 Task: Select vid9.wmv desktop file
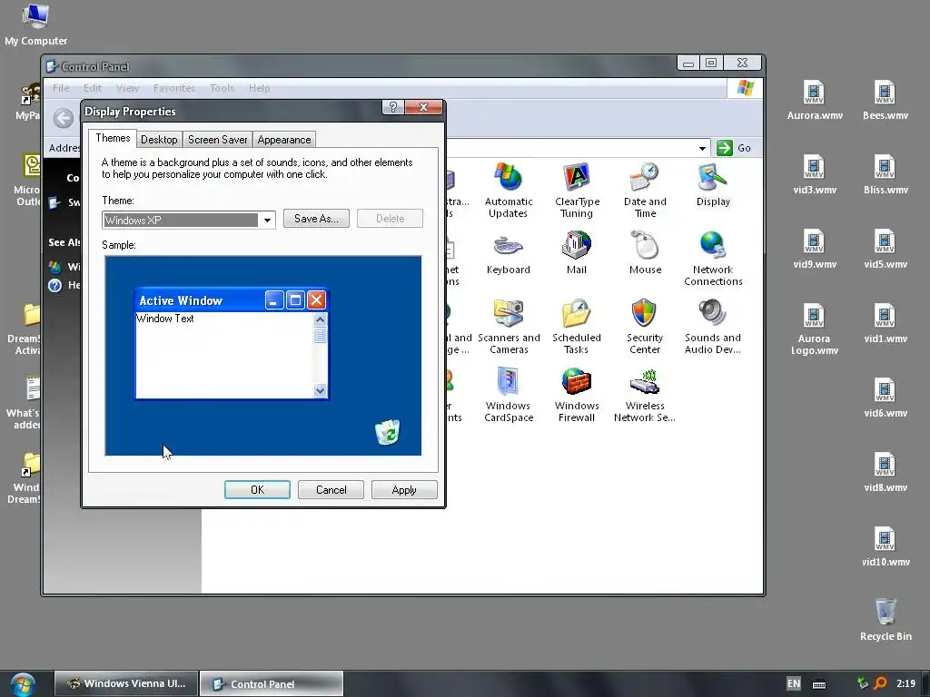click(x=815, y=250)
